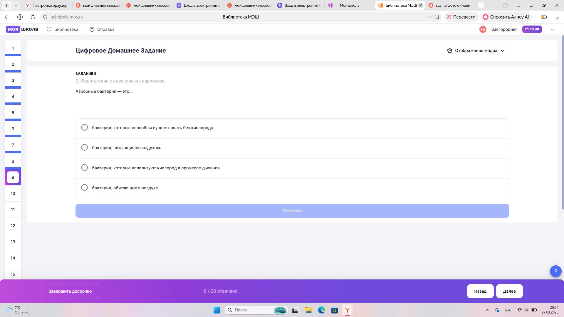Open Yandex Browser in the taskbar

(347, 310)
